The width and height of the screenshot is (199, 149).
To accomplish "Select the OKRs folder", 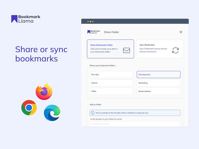I will pyautogui.click(x=111, y=91).
